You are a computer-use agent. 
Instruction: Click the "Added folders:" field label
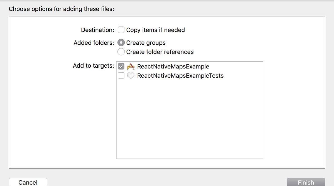pos(94,43)
